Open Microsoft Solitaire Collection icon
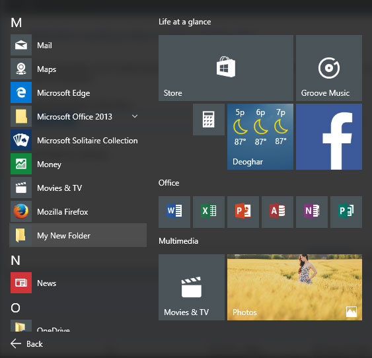Screen dimensions: 372x358 coord(21,140)
